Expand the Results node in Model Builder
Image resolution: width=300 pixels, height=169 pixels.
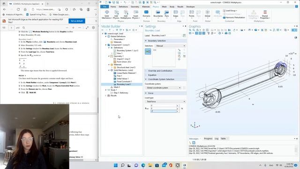106,96
